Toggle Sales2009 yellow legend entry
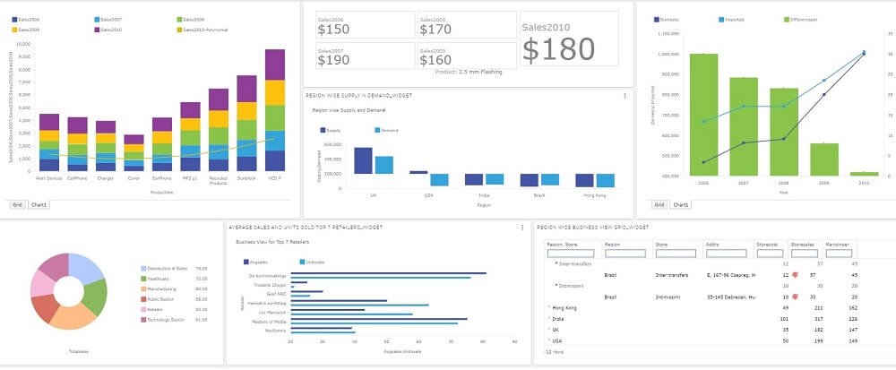 26,30
